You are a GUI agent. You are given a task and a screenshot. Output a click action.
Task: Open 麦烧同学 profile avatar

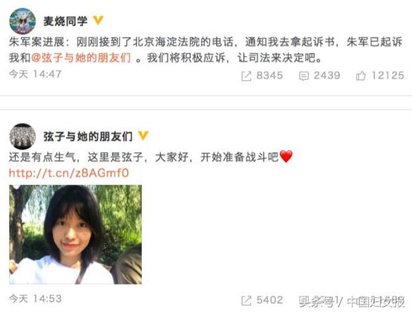pos(22,21)
